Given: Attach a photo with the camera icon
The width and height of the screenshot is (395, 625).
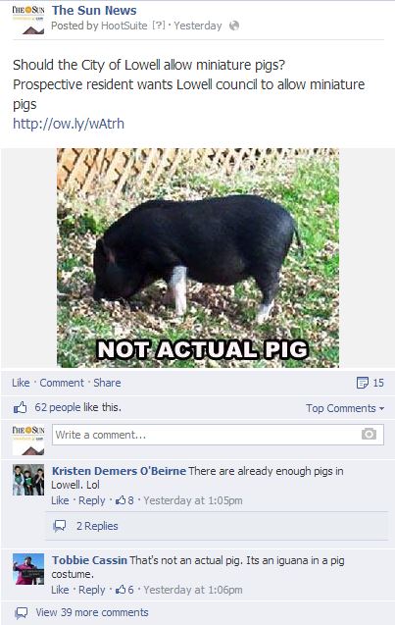Looking at the screenshot, I should click(369, 434).
